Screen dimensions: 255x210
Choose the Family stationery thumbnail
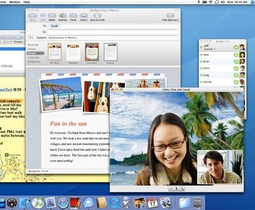(x=110, y=52)
